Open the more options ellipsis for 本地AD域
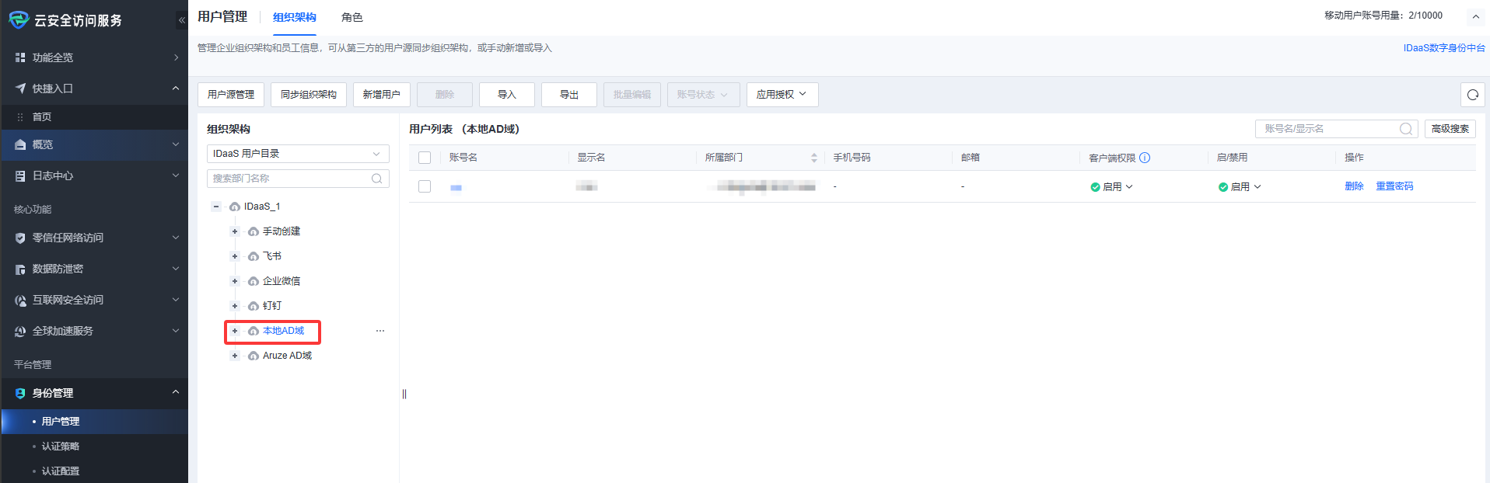 (x=380, y=331)
